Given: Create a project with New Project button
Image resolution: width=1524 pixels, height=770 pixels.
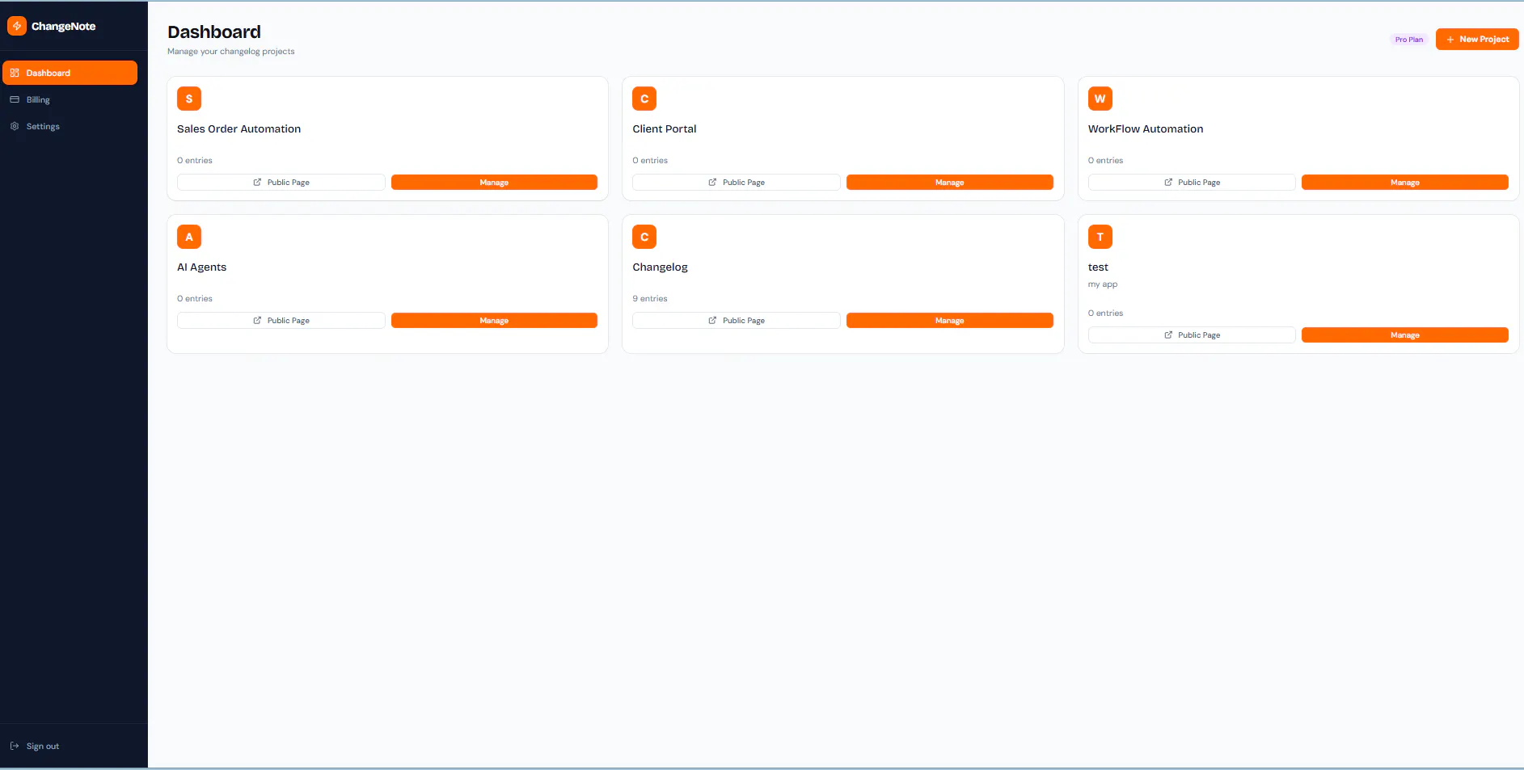Looking at the screenshot, I should coord(1477,39).
